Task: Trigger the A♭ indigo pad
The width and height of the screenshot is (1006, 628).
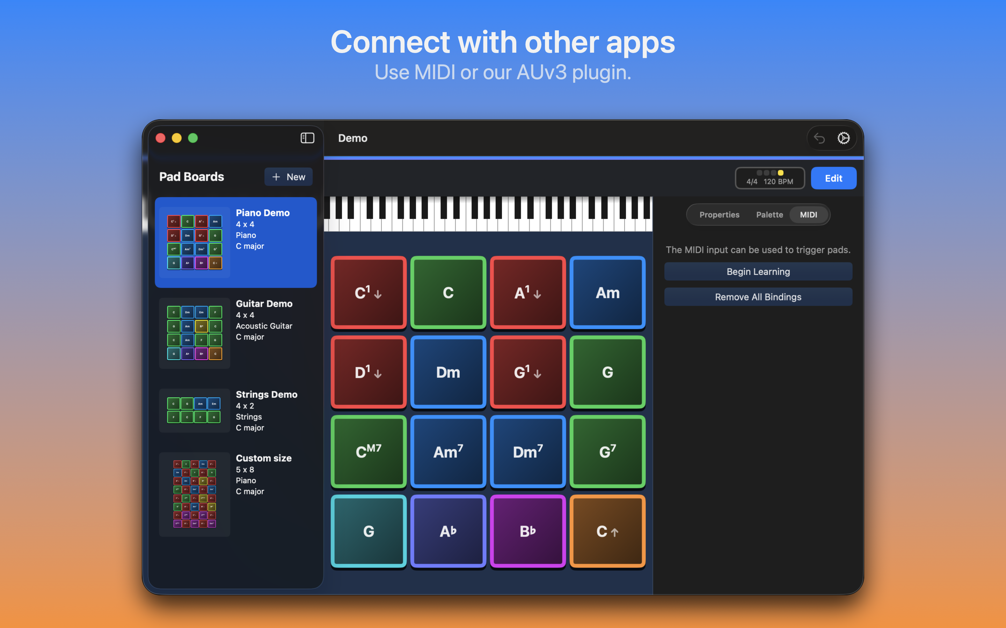Action: pyautogui.click(x=448, y=531)
